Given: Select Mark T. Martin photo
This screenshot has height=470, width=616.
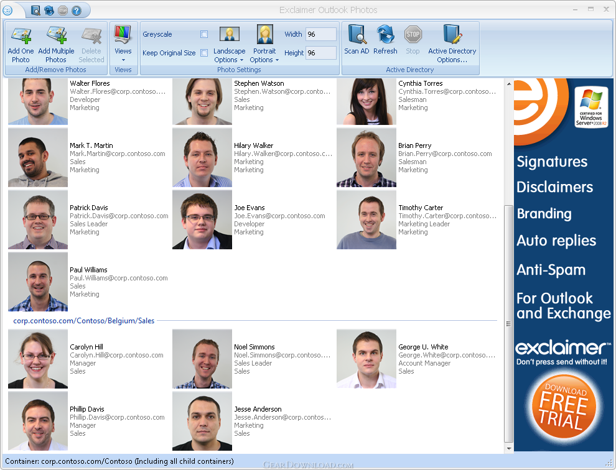Looking at the screenshot, I should 38,157.
